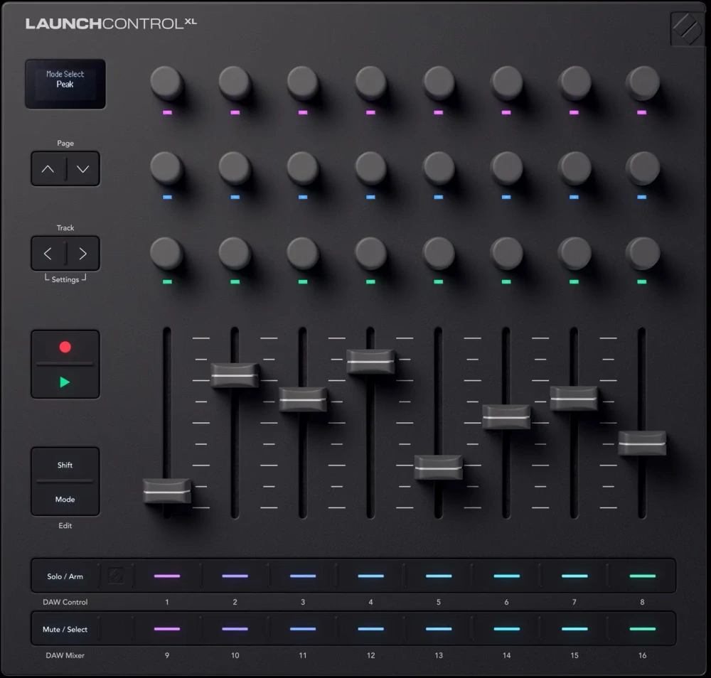Click the Novation logo in top-right corner
The height and width of the screenshot is (678, 711).
click(x=687, y=29)
